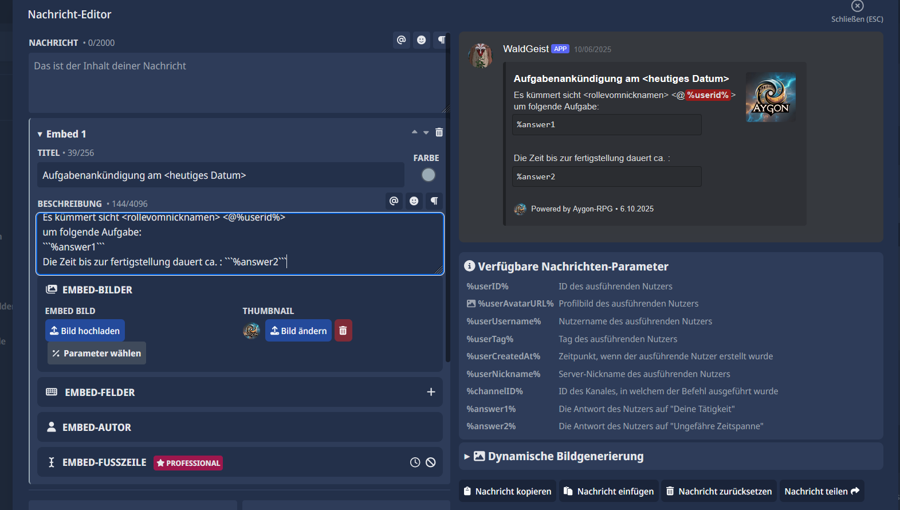The height and width of the screenshot is (510, 900).
Task: Open the Farbe color swatch
Action: point(428,175)
